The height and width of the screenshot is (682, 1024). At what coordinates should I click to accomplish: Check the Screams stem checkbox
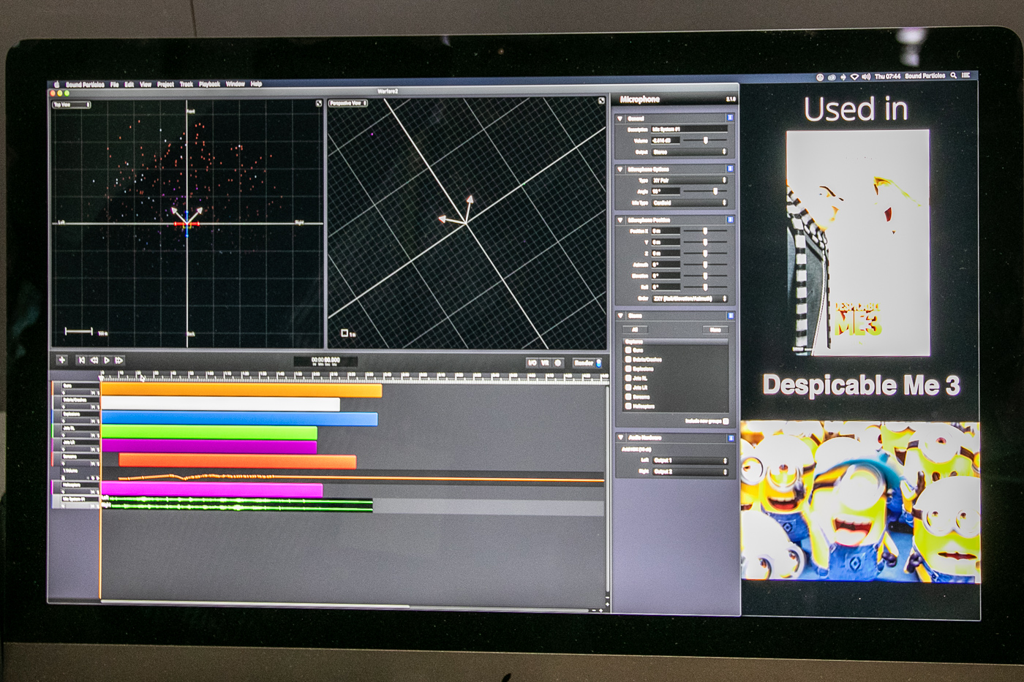[x=628, y=397]
